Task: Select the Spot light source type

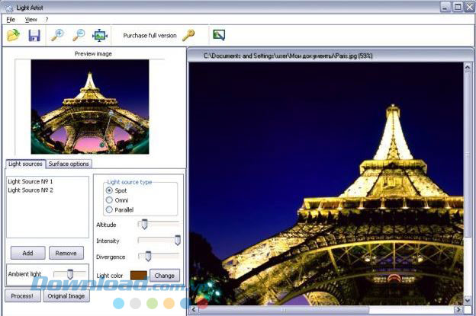Action: 110,190
